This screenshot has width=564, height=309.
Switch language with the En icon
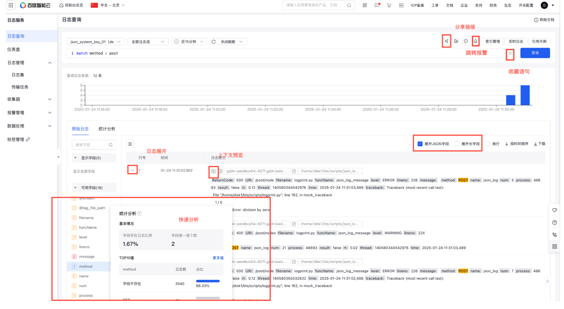pyautogui.click(x=401, y=5)
